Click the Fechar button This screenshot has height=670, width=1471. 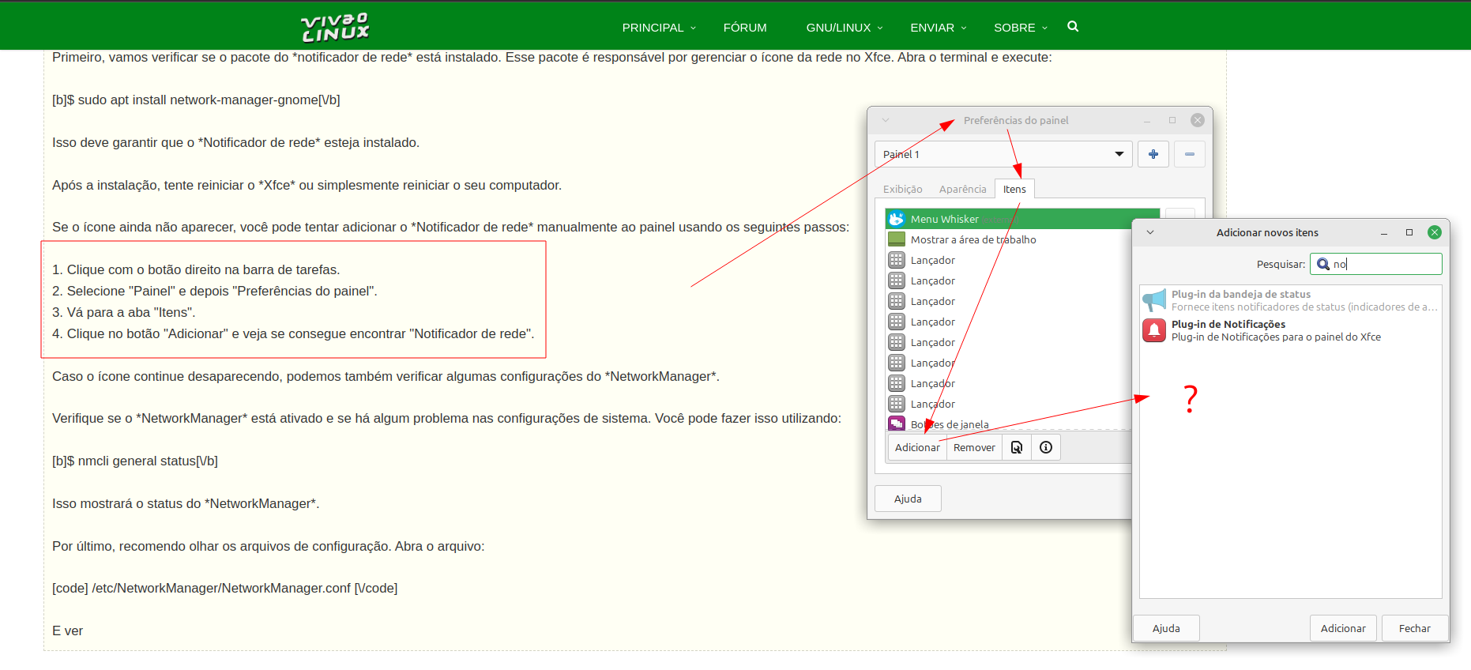1414,628
